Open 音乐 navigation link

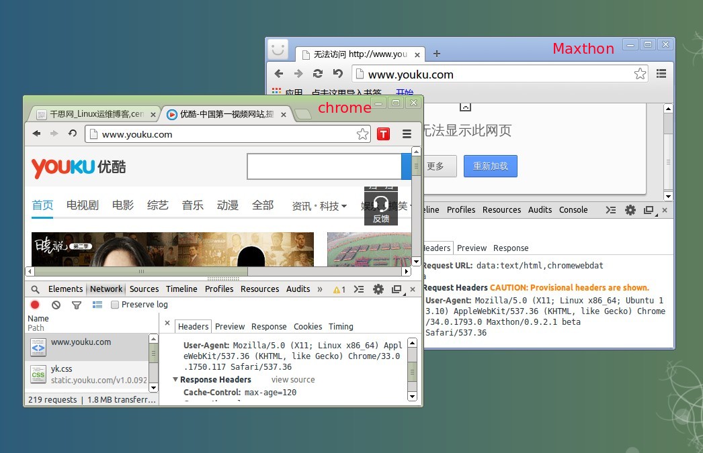pos(193,205)
